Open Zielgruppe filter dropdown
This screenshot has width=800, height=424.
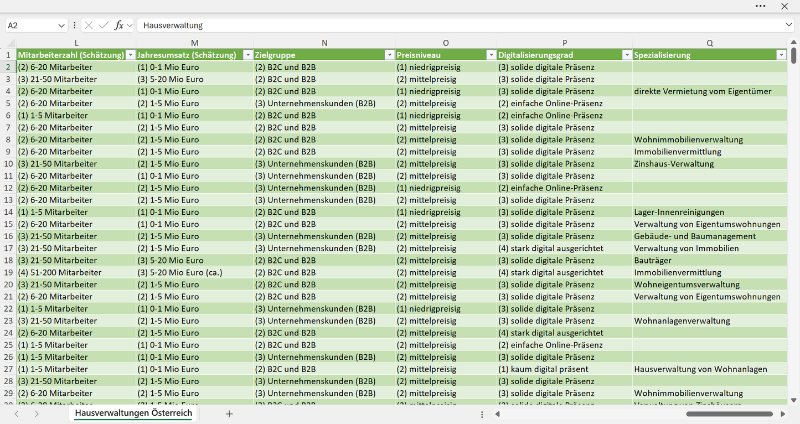(390, 55)
